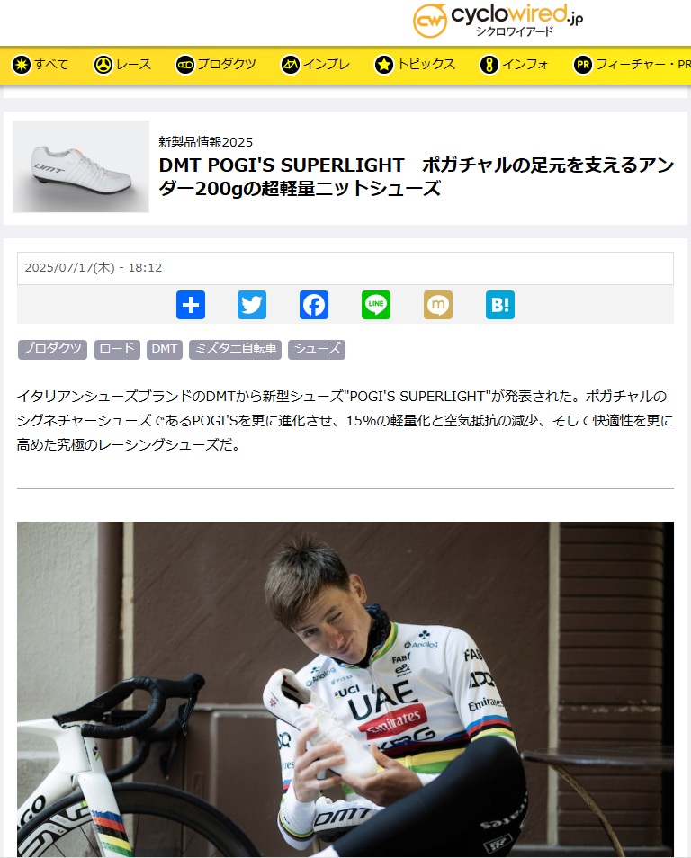Share article via LINE icon

376,305
